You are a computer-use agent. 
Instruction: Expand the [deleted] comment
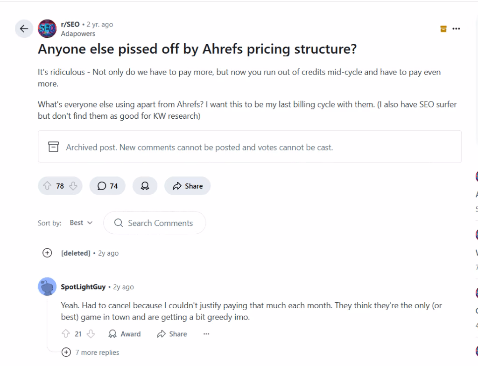point(47,253)
